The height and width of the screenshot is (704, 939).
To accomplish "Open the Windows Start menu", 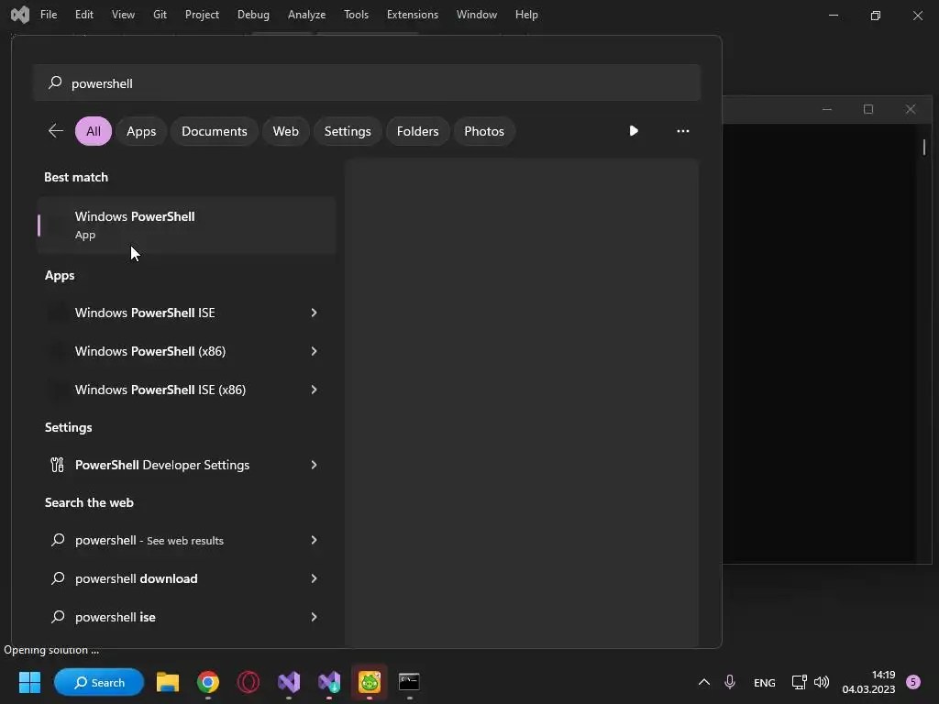I will 29,682.
